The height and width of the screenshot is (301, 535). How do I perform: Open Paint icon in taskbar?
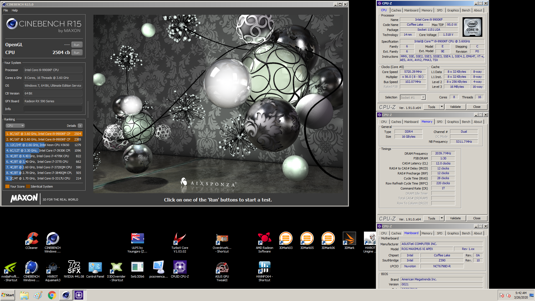pos(38,295)
